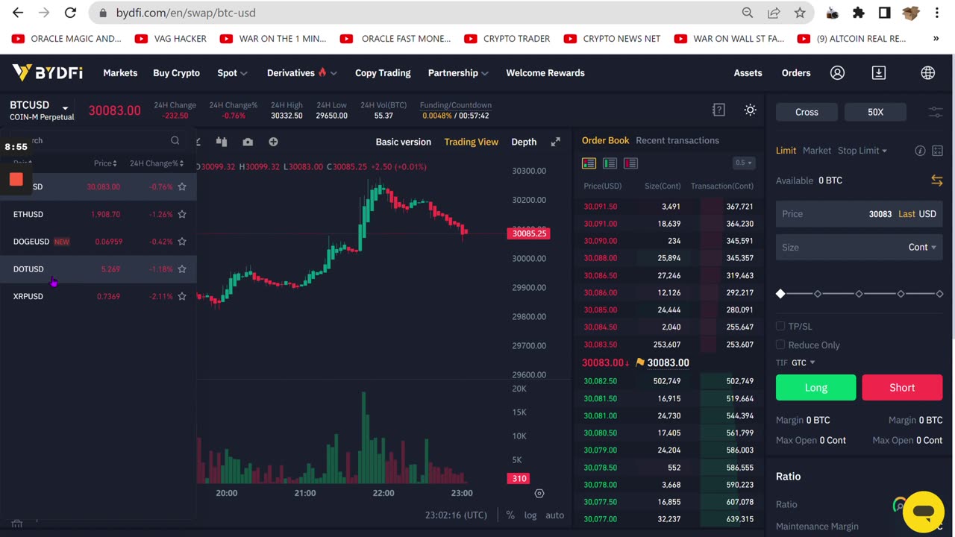Click the BYDFi logo
Image resolution: width=955 pixels, height=537 pixels.
click(48, 72)
